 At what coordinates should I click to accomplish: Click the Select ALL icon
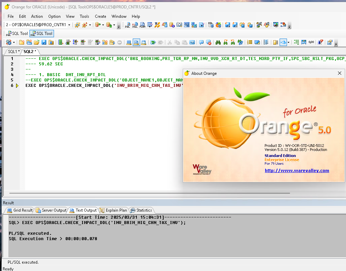point(192,42)
